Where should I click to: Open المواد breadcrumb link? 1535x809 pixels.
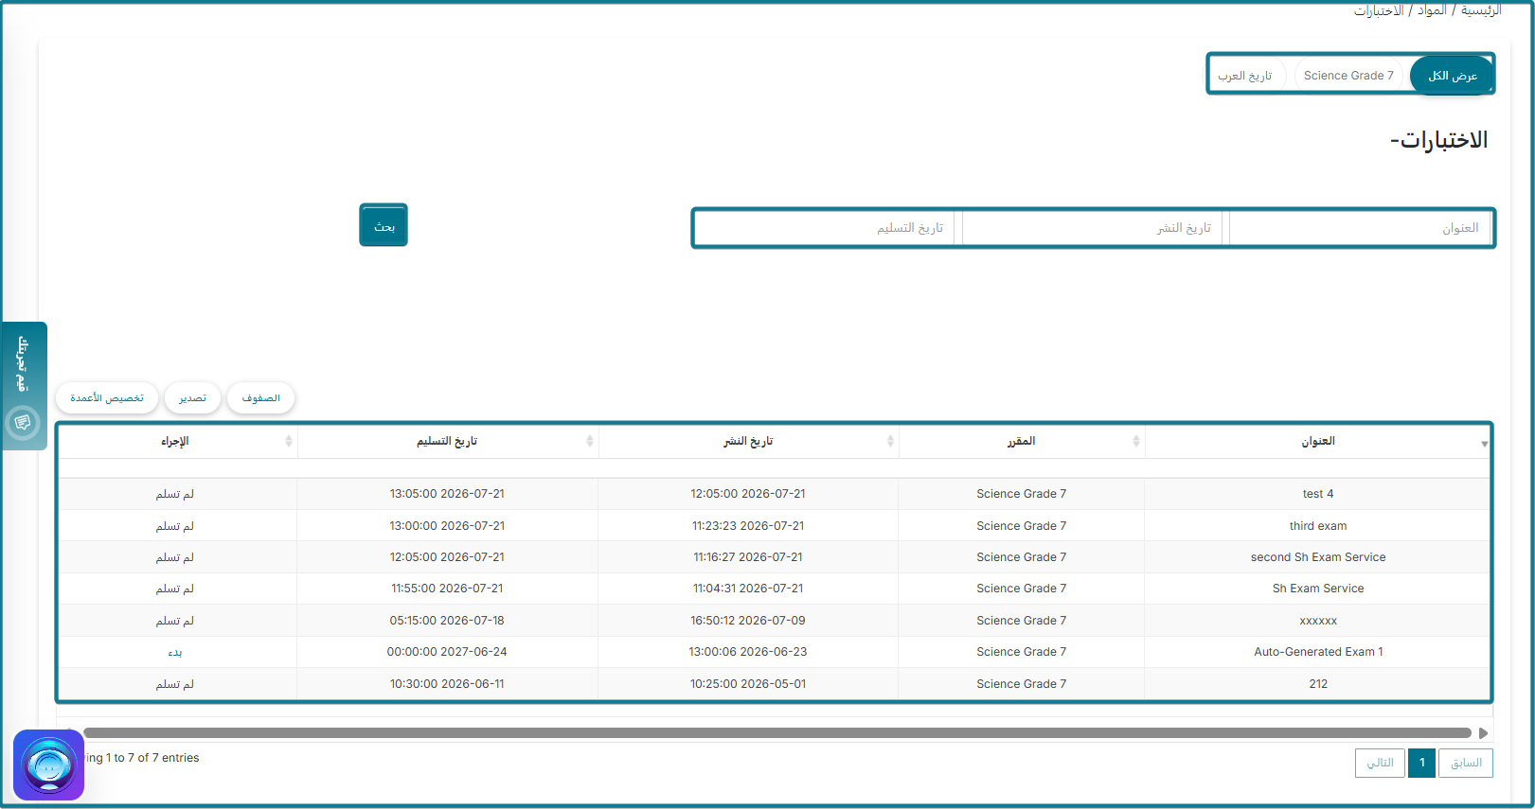pos(1432,10)
